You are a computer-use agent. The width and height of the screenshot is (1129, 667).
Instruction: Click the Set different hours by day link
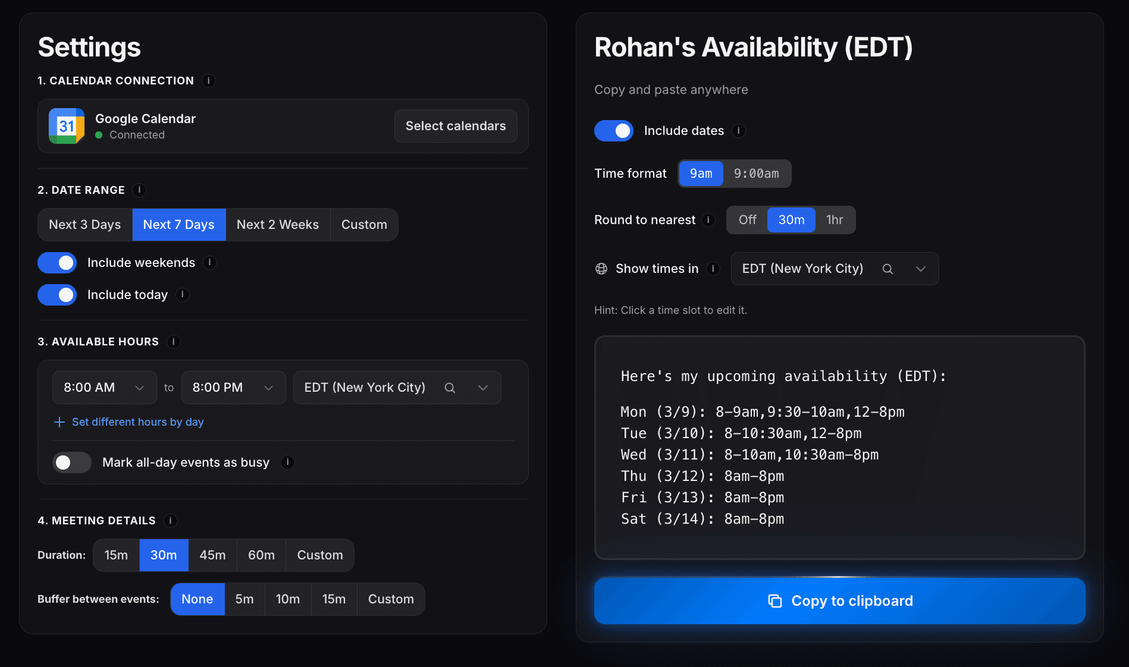(x=137, y=422)
